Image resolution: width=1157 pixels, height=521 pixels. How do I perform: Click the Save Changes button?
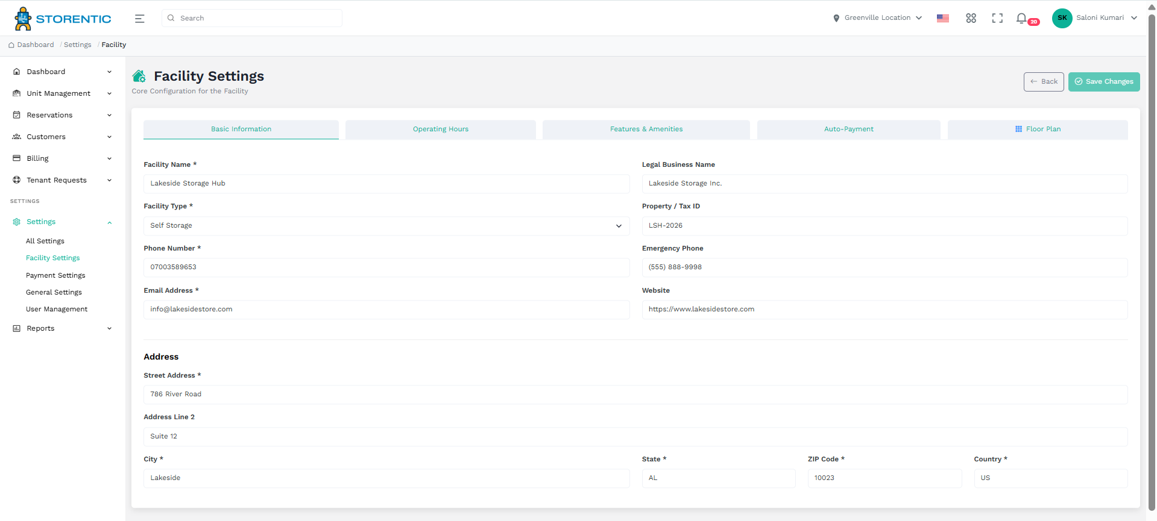1104,82
